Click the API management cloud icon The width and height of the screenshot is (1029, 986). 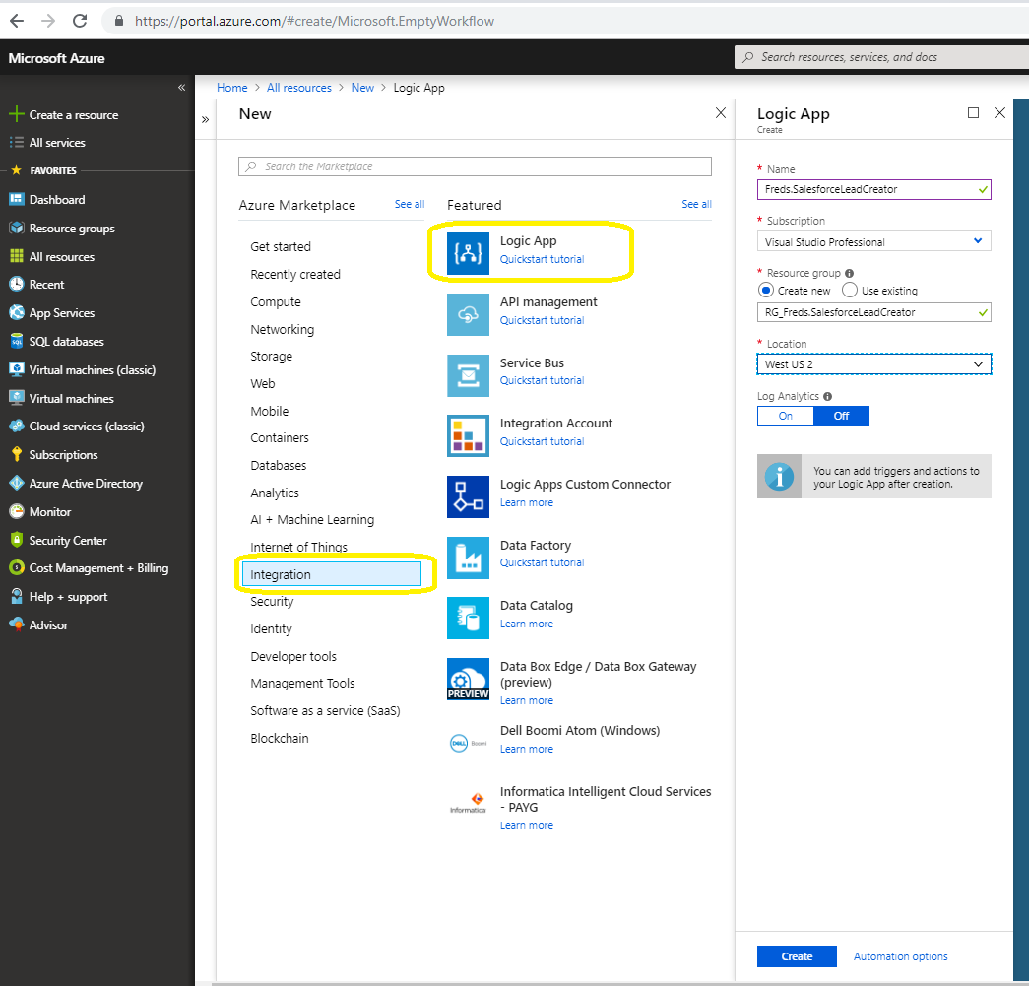[x=468, y=314]
